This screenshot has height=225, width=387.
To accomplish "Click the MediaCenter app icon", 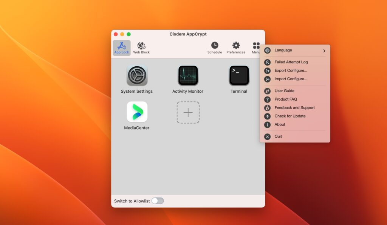I will coord(137,112).
